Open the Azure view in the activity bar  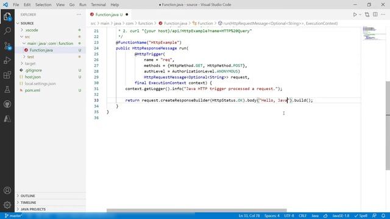pyautogui.click(x=7, y=119)
